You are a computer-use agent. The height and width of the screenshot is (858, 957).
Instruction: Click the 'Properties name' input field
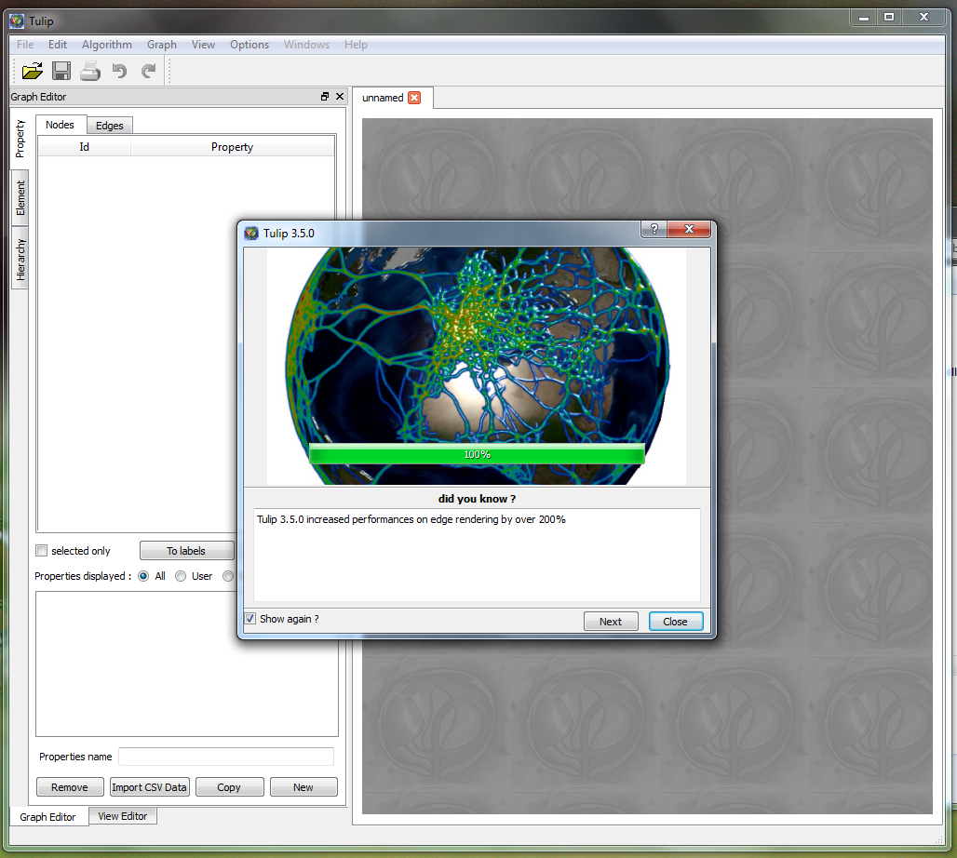226,757
